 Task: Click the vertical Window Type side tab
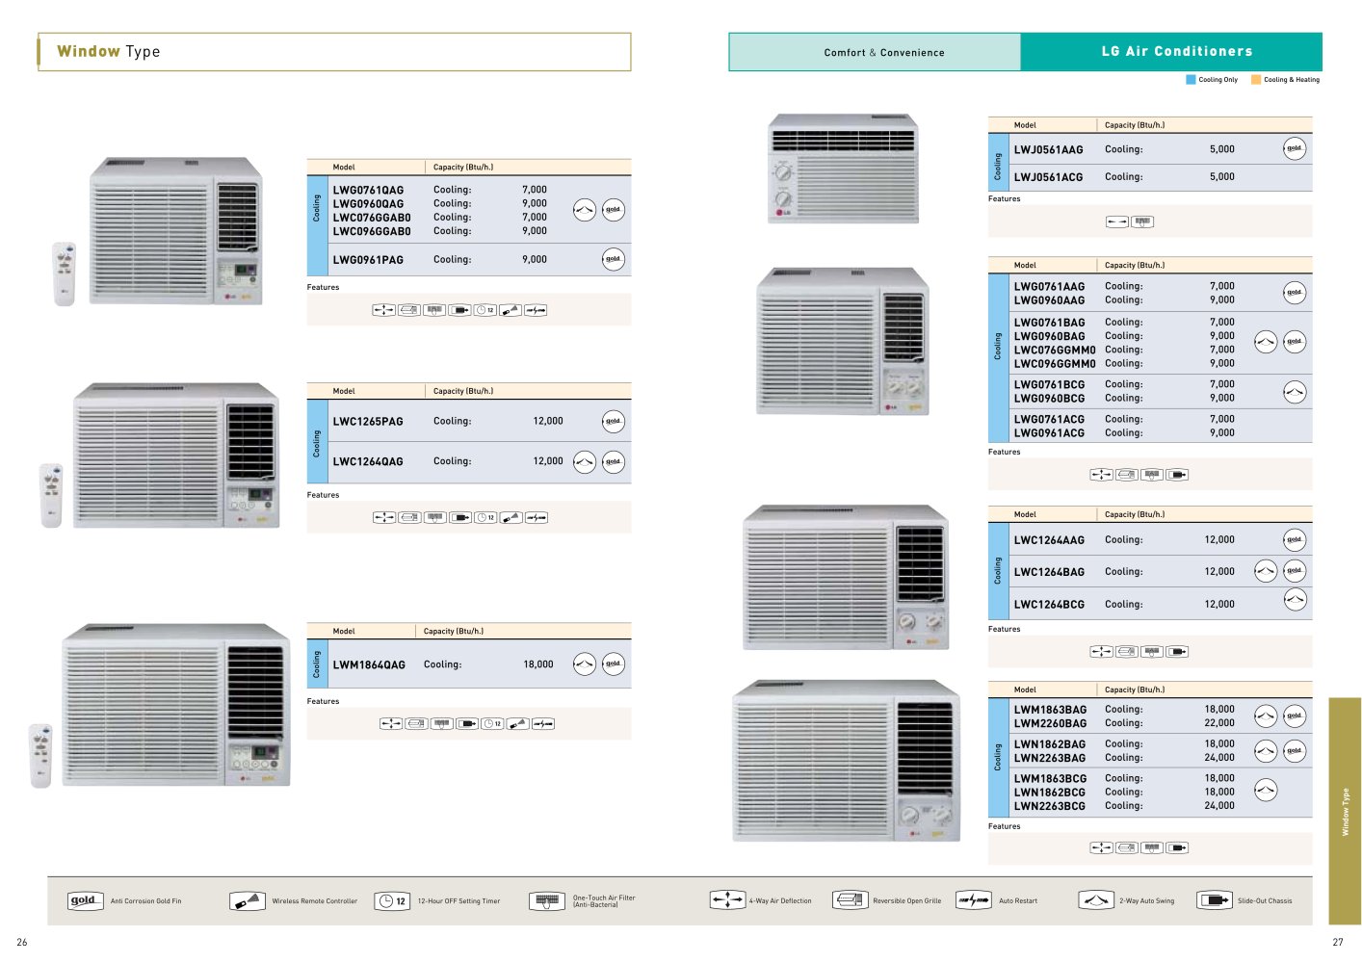[1345, 811]
